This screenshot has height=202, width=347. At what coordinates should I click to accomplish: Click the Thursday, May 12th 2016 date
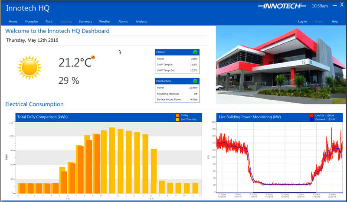[x=32, y=40]
